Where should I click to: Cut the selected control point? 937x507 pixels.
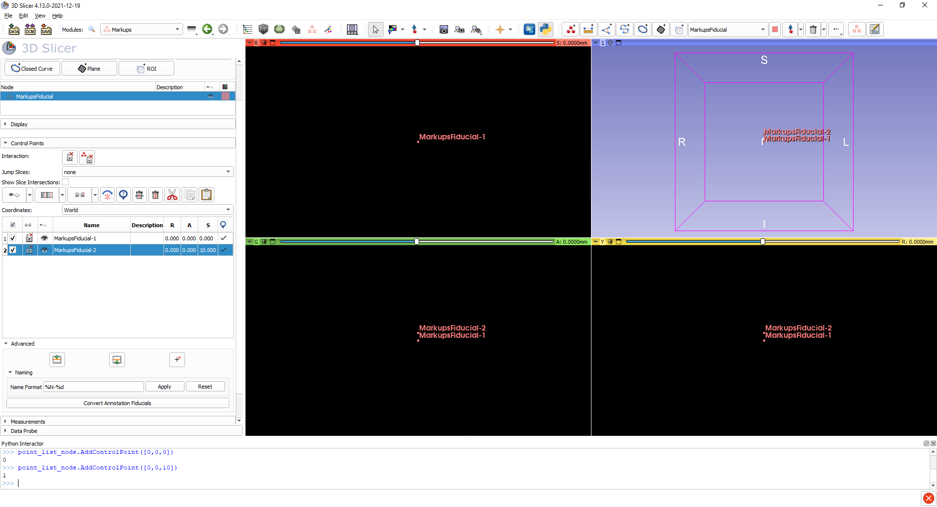(x=172, y=195)
